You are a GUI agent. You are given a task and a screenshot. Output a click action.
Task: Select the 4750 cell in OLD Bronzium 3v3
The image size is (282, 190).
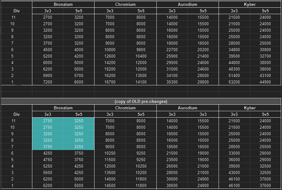(47, 160)
